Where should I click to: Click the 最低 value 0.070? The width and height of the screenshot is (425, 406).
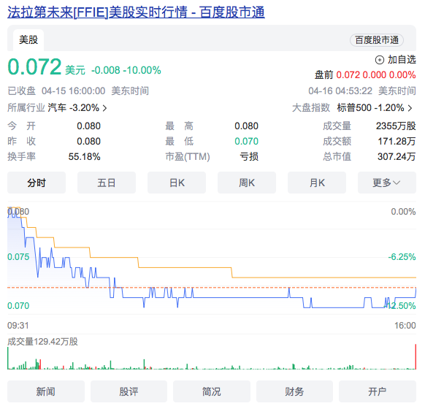click(246, 141)
